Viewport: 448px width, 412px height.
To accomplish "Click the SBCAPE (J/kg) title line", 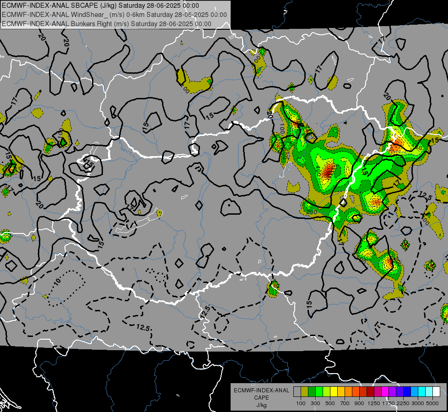I will pyautogui.click(x=100, y=5).
